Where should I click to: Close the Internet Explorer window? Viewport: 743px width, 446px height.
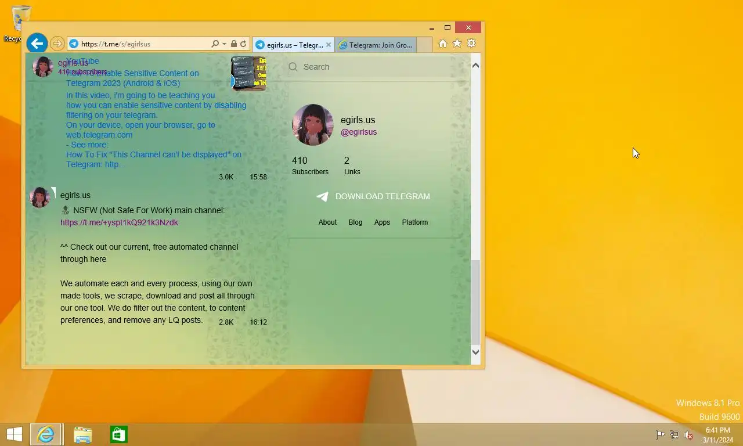pyautogui.click(x=468, y=28)
